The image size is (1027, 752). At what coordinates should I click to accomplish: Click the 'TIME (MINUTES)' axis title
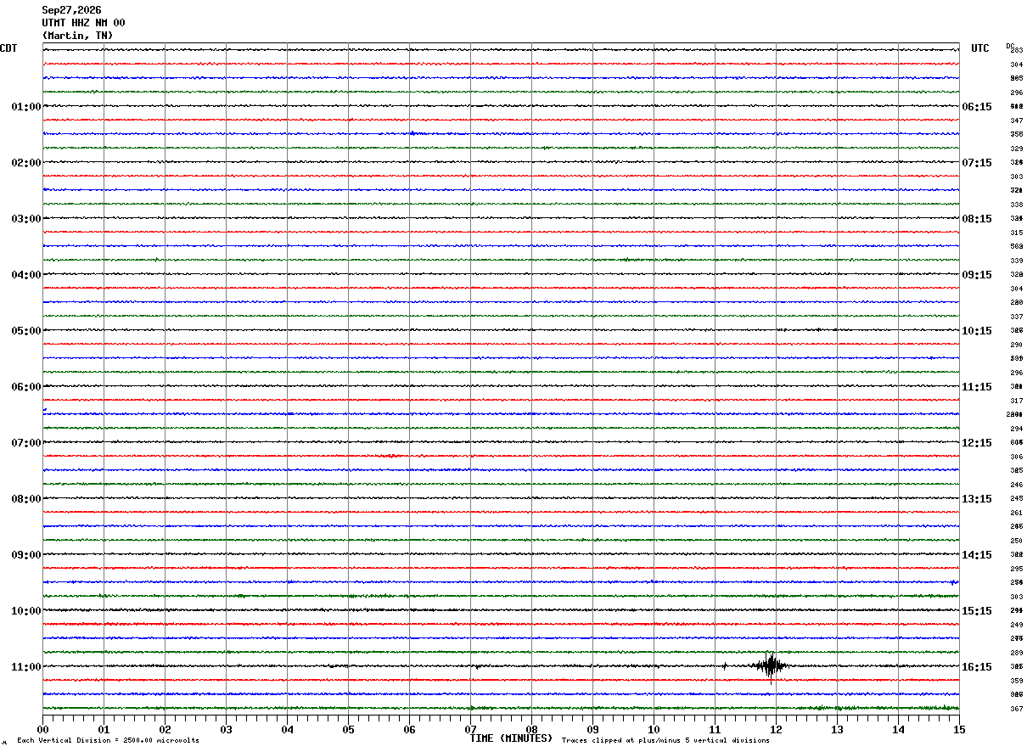coord(511,738)
